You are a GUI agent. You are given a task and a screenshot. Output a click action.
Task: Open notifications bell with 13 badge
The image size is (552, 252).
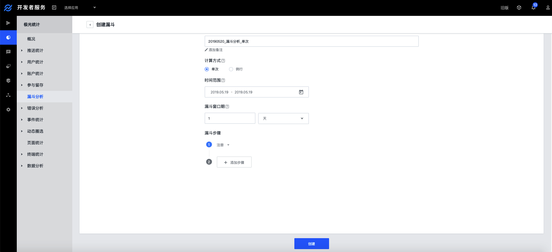tap(533, 7)
